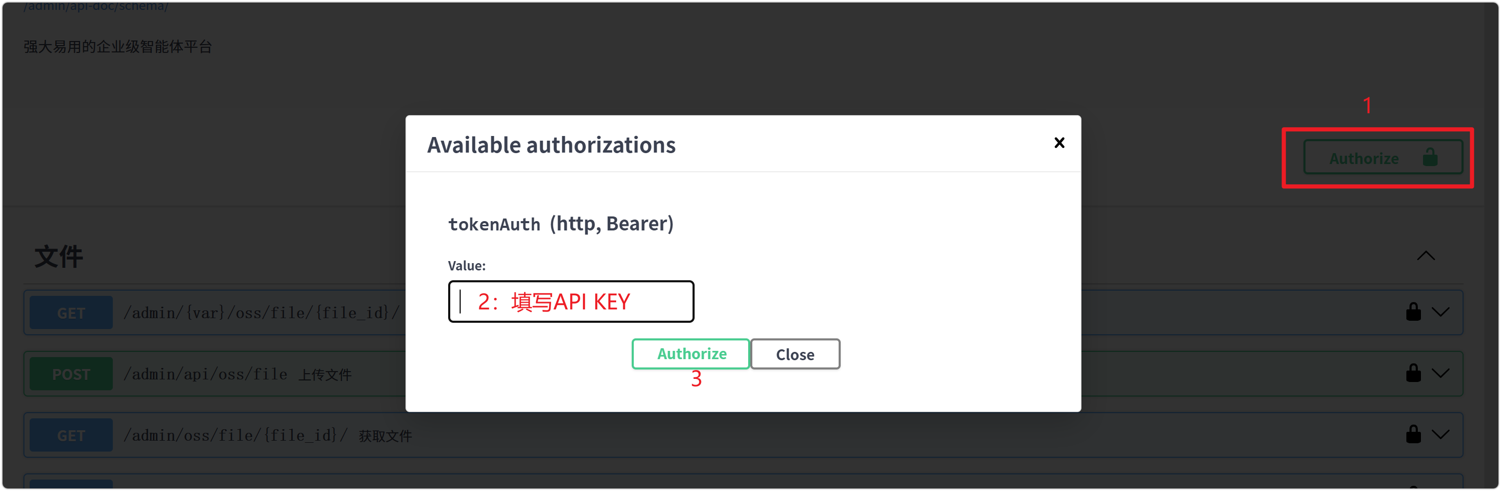Click the 文件 section heading
The width and height of the screenshot is (1501, 491).
pos(58,256)
